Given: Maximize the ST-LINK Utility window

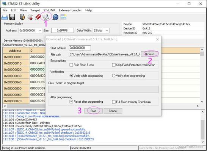Looking at the screenshot, I should (189, 4).
